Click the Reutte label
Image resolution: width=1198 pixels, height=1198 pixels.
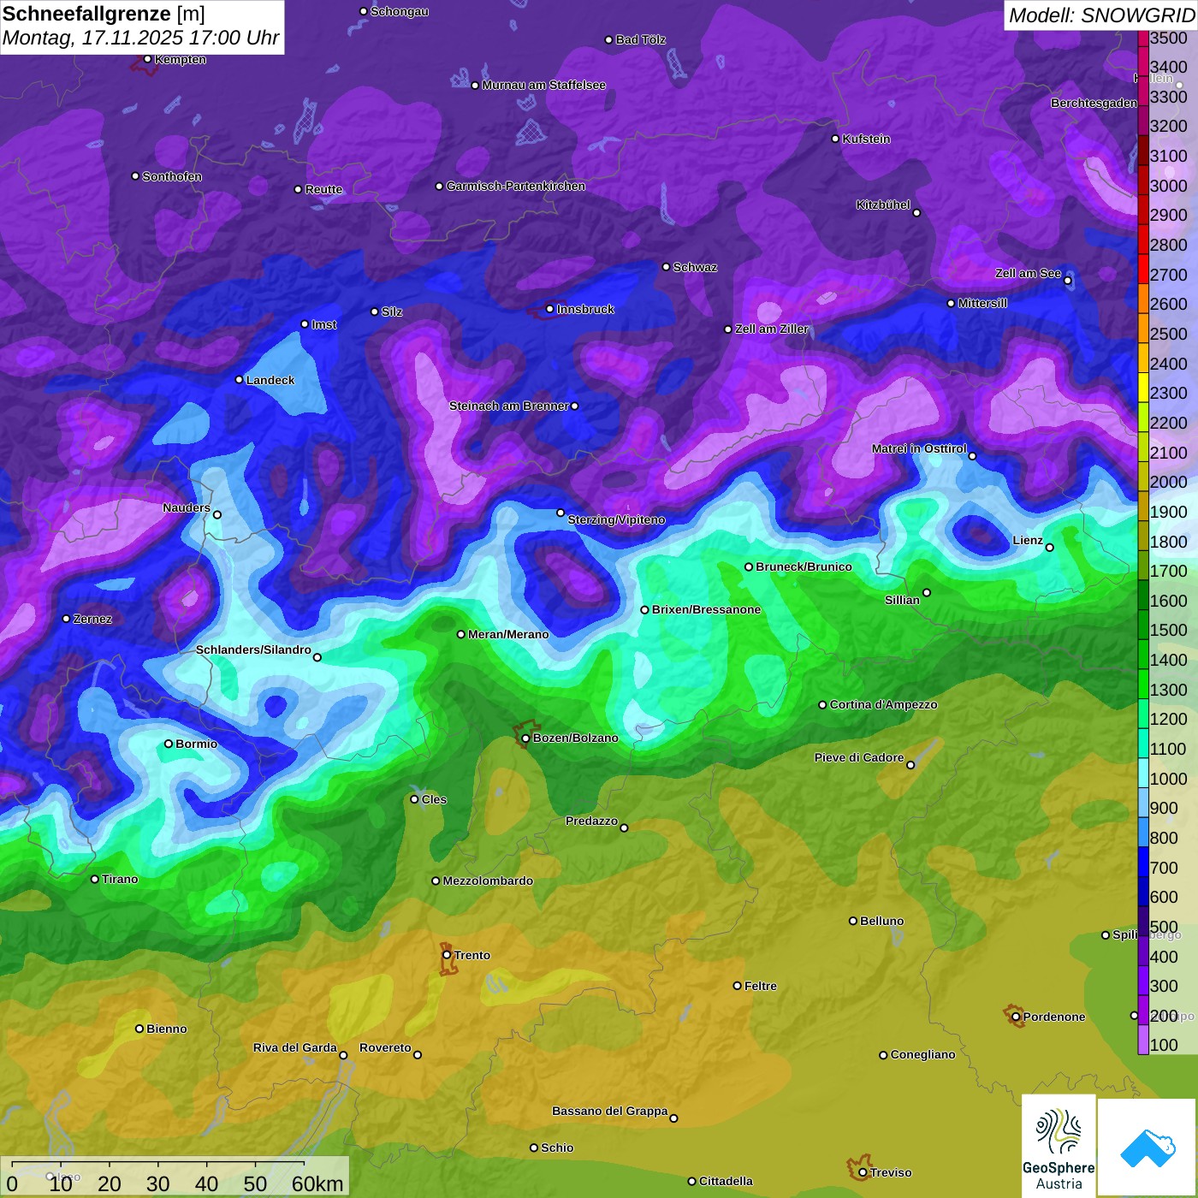coord(323,189)
